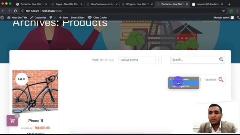Open the New content menu
The width and height of the screenshot is (240, 135).
click(63, 18)
